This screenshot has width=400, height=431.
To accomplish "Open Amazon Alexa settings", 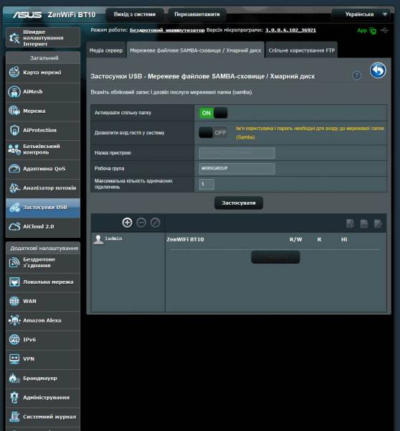I will click(43, 320).
